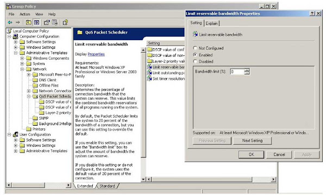Click the Layer-2 priority value folder icon in list
326x195 pixels.
(150, 61)
